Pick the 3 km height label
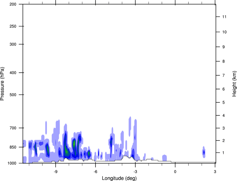Viewport: 237px width, 181px height. point(224,128)
